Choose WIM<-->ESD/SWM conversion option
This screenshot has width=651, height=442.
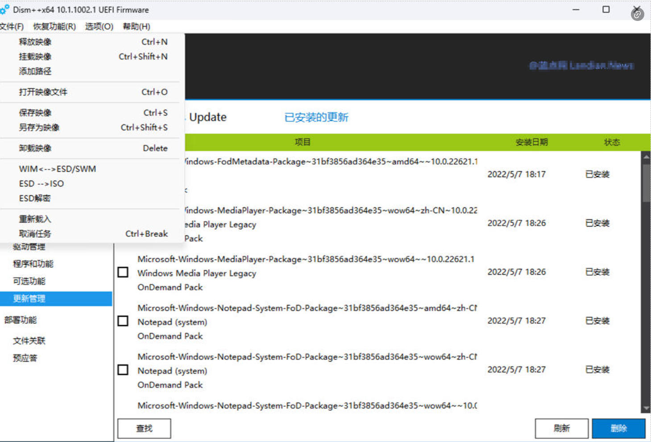(57, 169)
